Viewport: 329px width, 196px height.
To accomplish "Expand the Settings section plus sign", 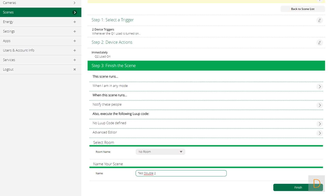I will click(74, 31).
